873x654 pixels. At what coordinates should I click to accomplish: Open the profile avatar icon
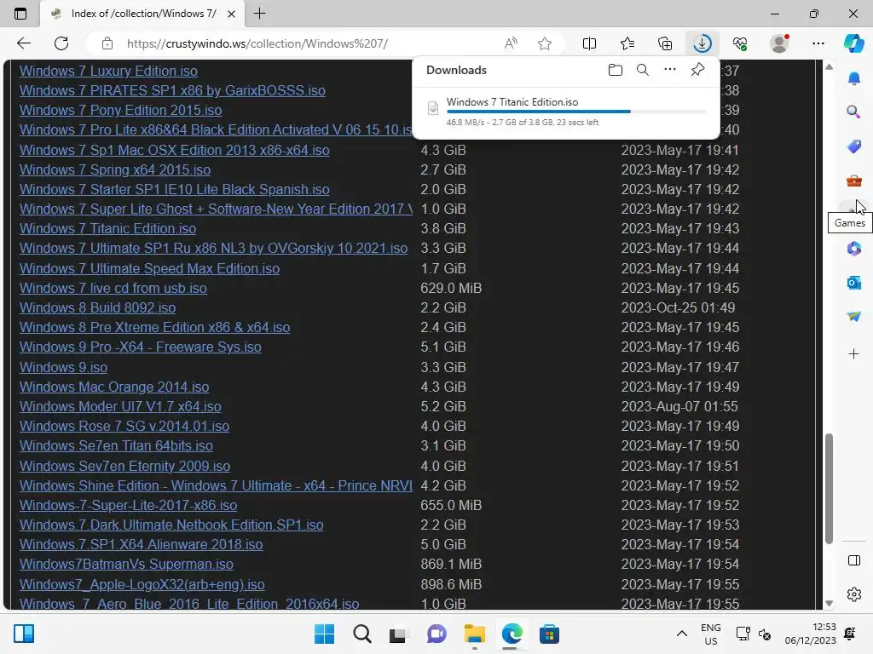click(x=779, y=43)
